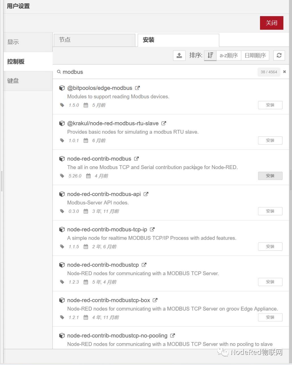Switch to the 节点 tab
Viewport: 292px width, 365px height.
[94, 40]
